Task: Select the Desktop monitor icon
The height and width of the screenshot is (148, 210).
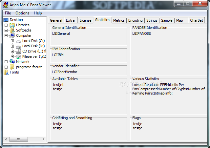Action: point(6,20)
